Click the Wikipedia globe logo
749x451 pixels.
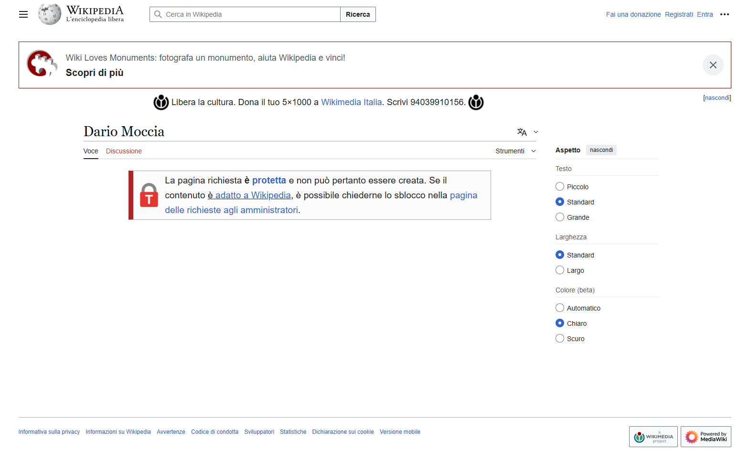(50, 14)
